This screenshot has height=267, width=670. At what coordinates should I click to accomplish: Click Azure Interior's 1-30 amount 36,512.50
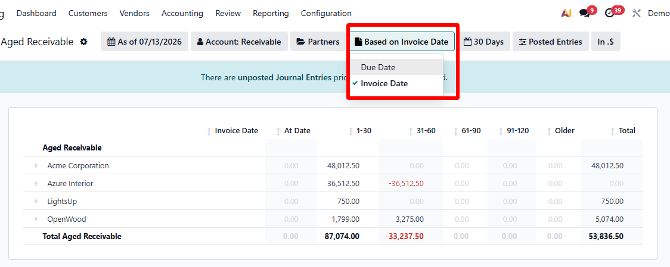(343, 183)
